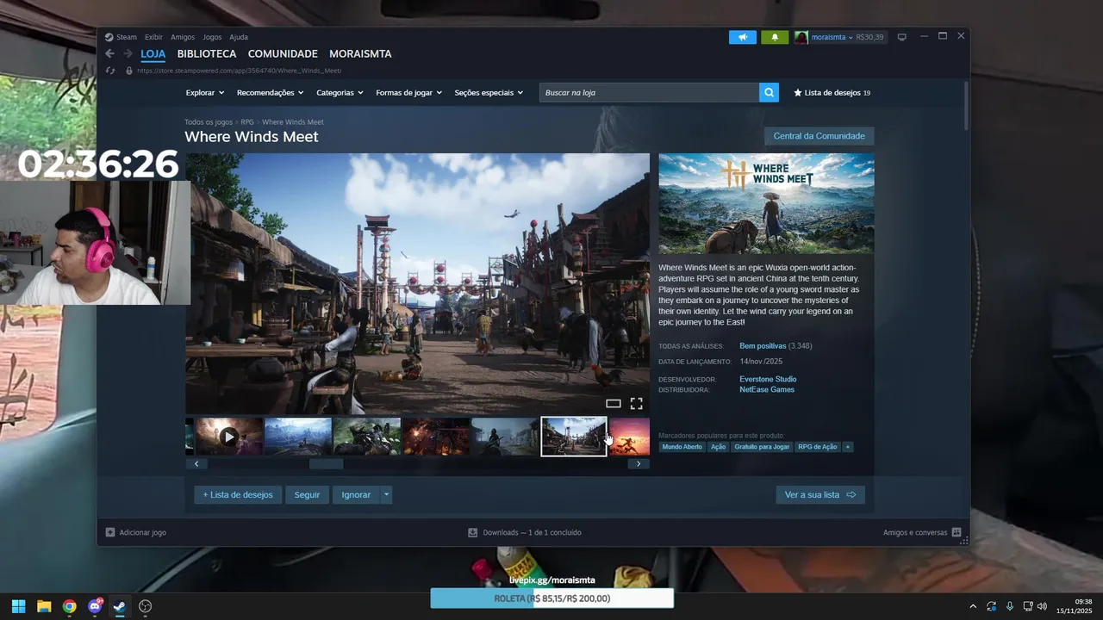Expand more tags with plus button
Image resolution: width=1103 pixels, height=620 pixels.
click(848, 447)
